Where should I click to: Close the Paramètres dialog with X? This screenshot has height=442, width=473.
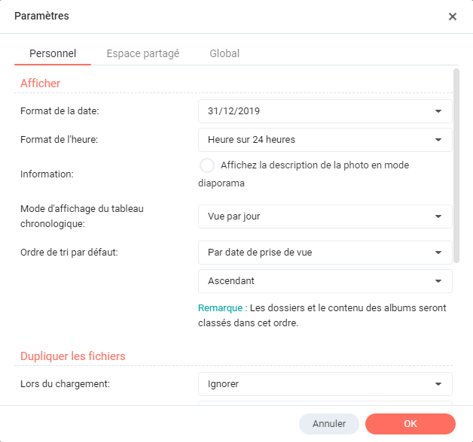tap(452, 17)
